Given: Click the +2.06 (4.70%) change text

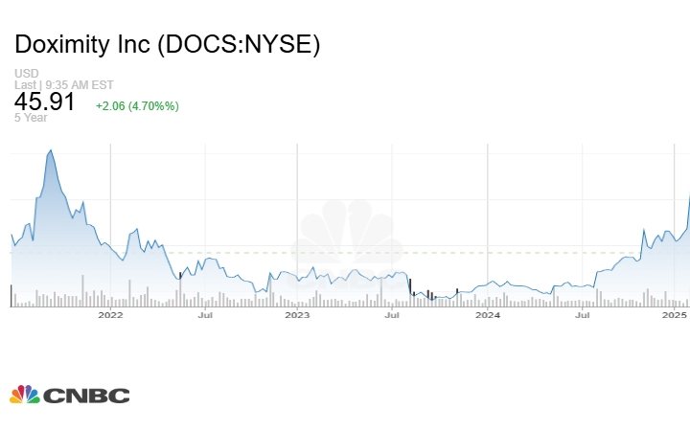Looking at the screenshot, I should [x=137, y=106].
